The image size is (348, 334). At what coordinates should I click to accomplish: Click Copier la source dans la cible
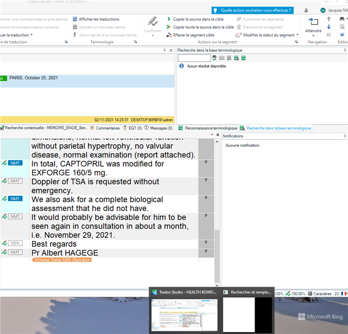coord(195,19)
